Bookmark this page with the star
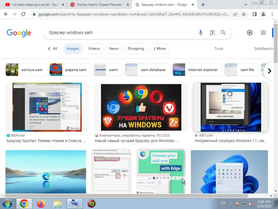The image size is (278, 209). click(x=244, y=14)
